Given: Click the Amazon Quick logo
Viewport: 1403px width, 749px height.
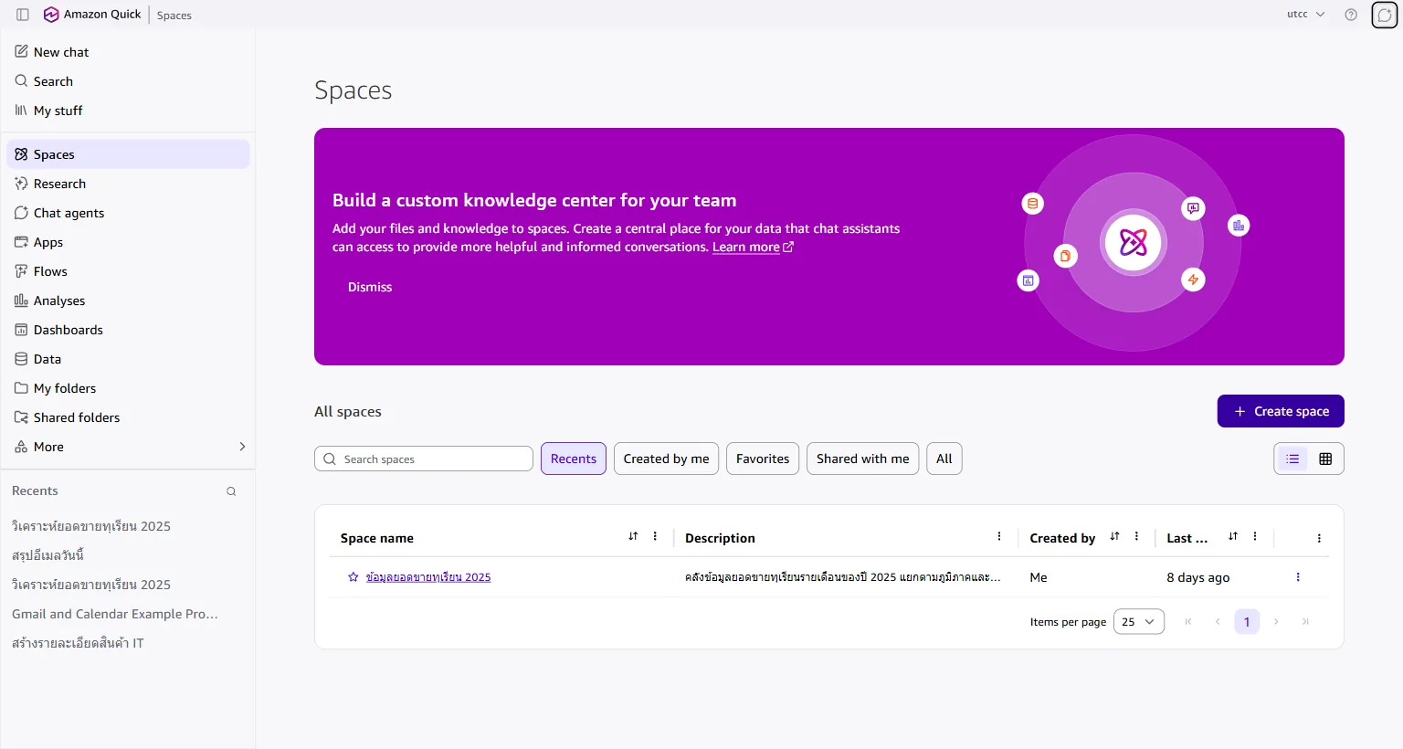Looking at the screenshot, I should click(92, 15).
